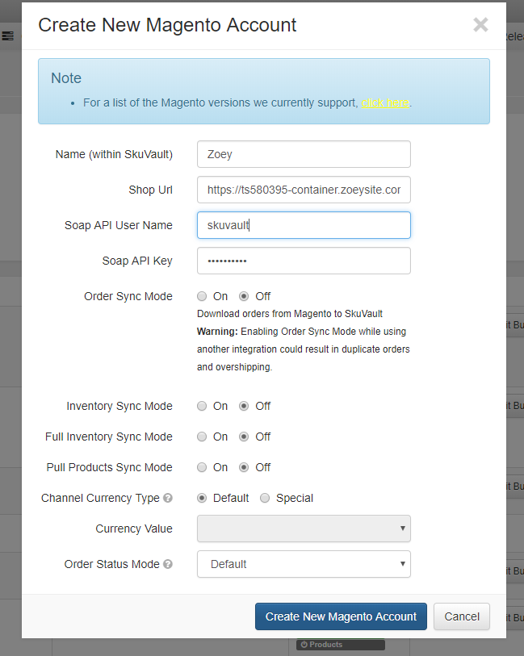This screenshot has width=524, height=656.
Task: Open the Order Status Mode dropdown
Action: 304,564
